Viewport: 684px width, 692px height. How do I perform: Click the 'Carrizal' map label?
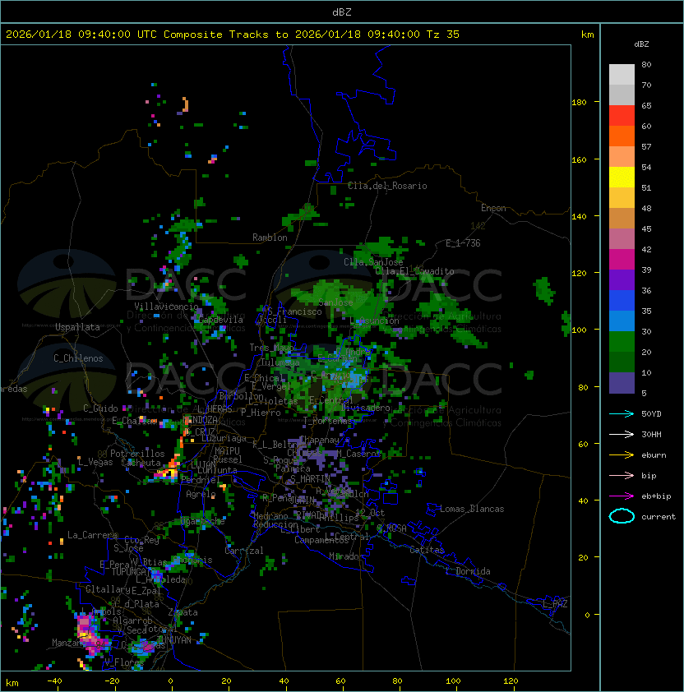243,551
